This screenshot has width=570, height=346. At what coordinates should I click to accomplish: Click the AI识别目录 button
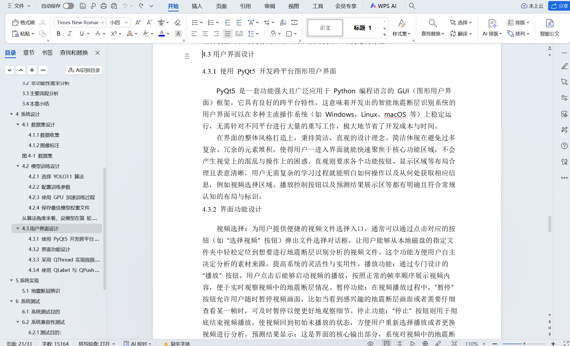click(84, 70)
